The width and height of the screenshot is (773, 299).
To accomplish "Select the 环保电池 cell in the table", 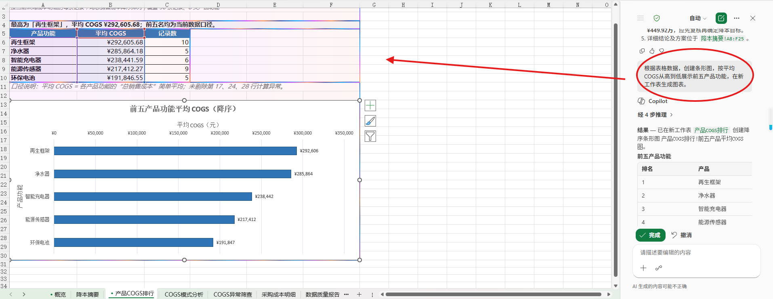I will (x=43, y=78).
